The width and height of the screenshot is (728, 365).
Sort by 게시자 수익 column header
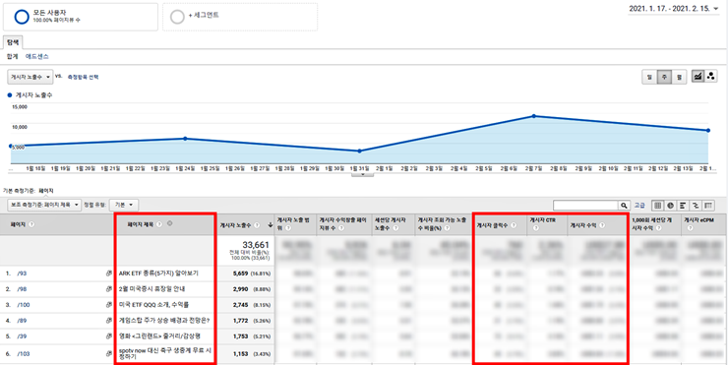pyautogui.click(x=583, y=225)
